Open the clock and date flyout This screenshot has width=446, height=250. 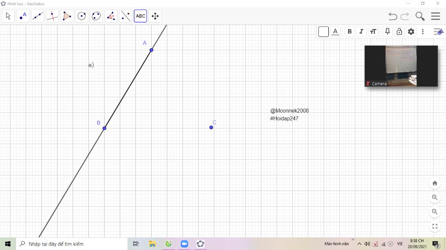point(417,244)
